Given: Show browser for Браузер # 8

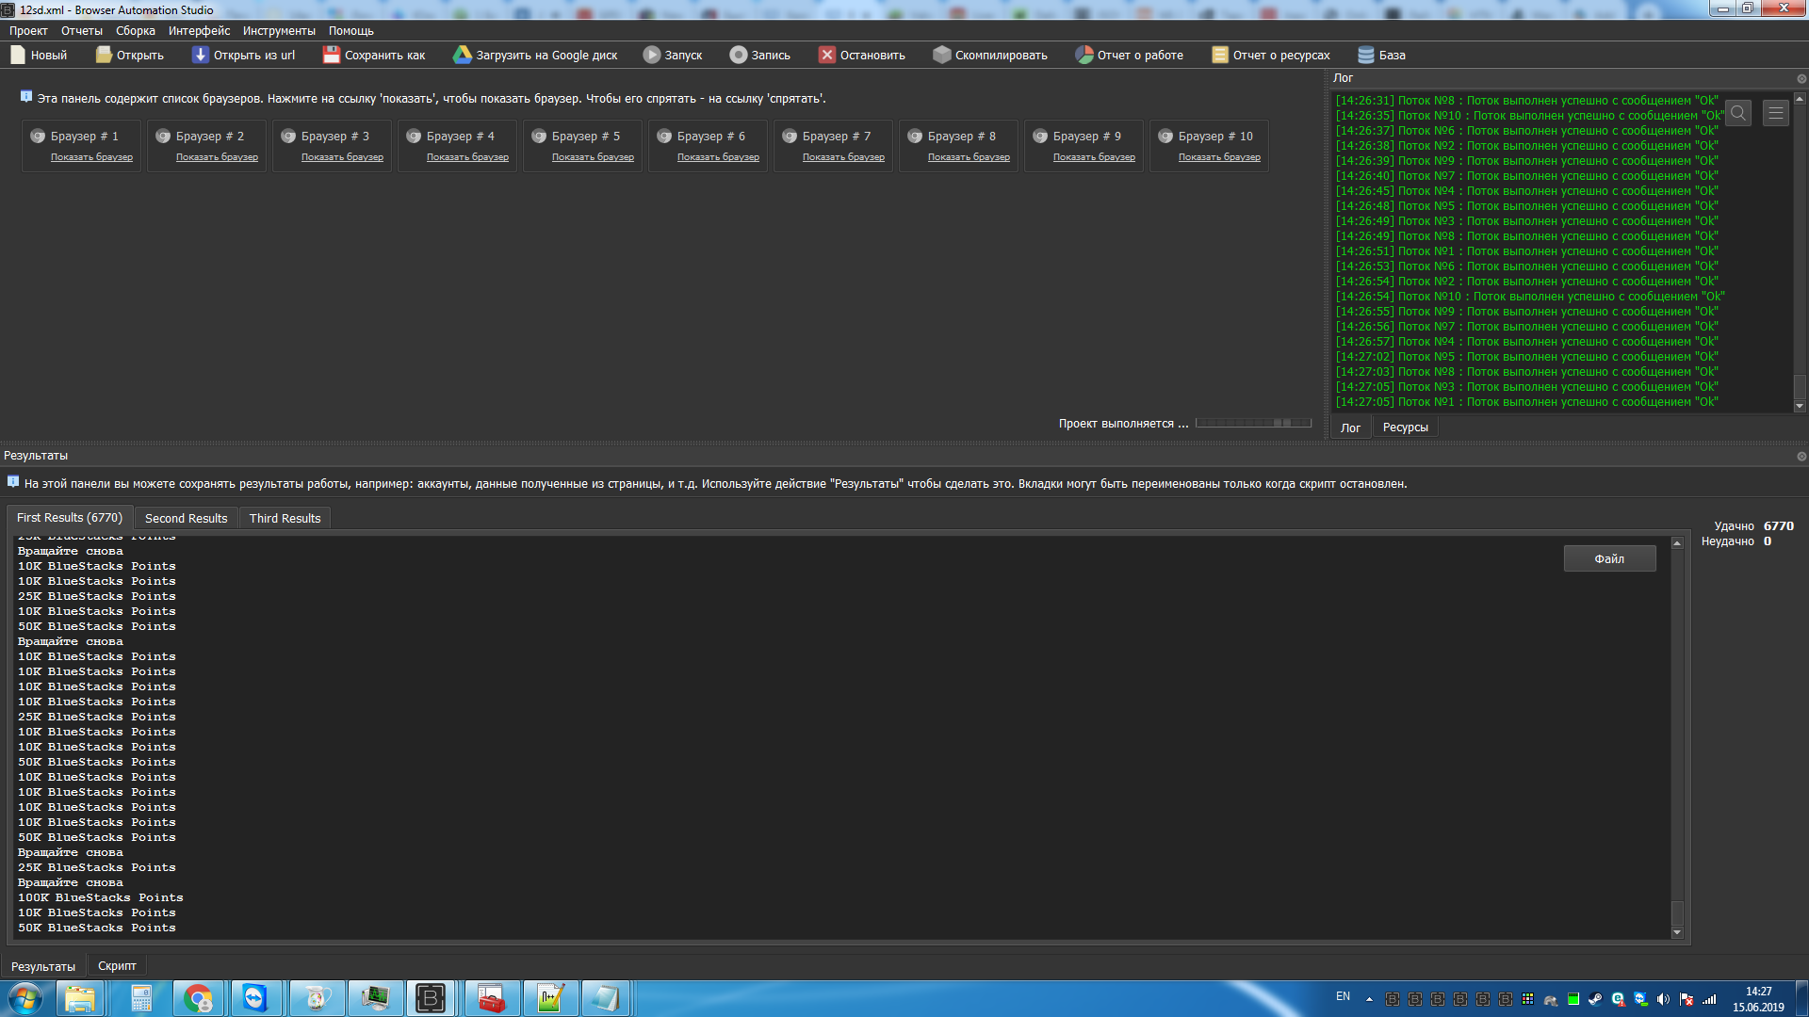Looking at the screenshot, I should click(969, 157).
